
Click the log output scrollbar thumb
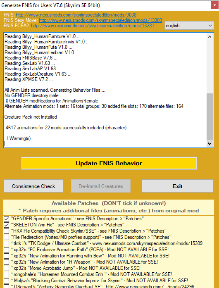[x=209, y=117]
